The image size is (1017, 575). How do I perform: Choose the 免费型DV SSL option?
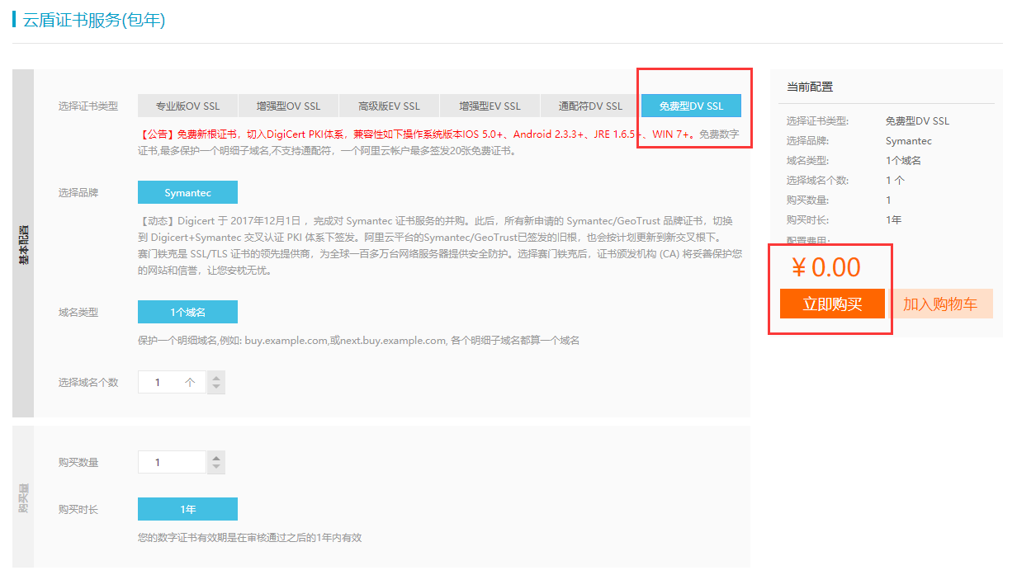point(691,106)
